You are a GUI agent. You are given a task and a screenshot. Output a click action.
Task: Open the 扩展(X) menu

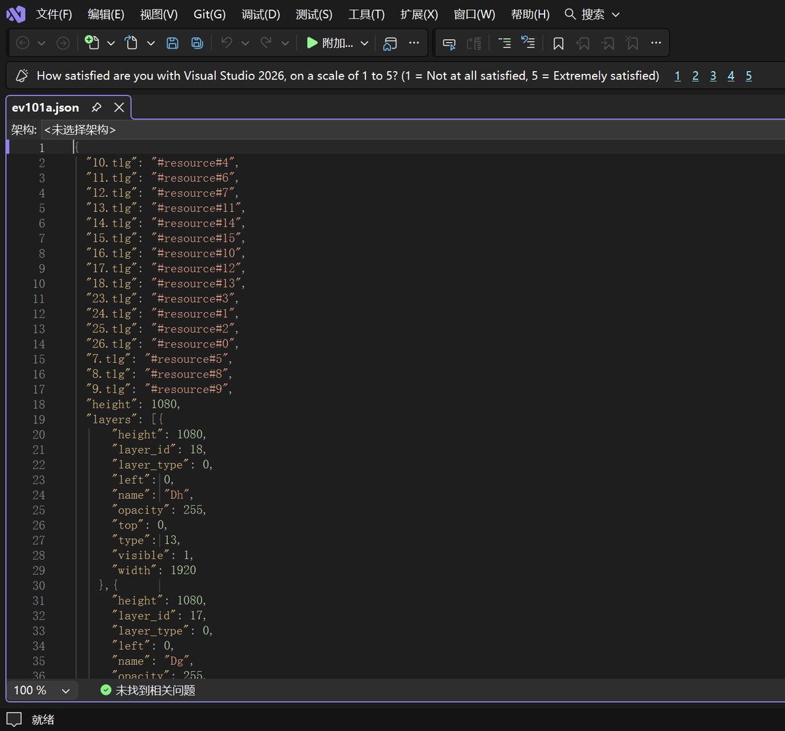419,14
